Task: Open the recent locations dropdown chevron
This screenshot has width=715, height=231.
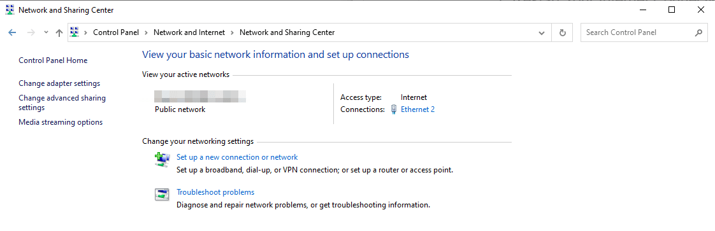Action: click(46, 32)
